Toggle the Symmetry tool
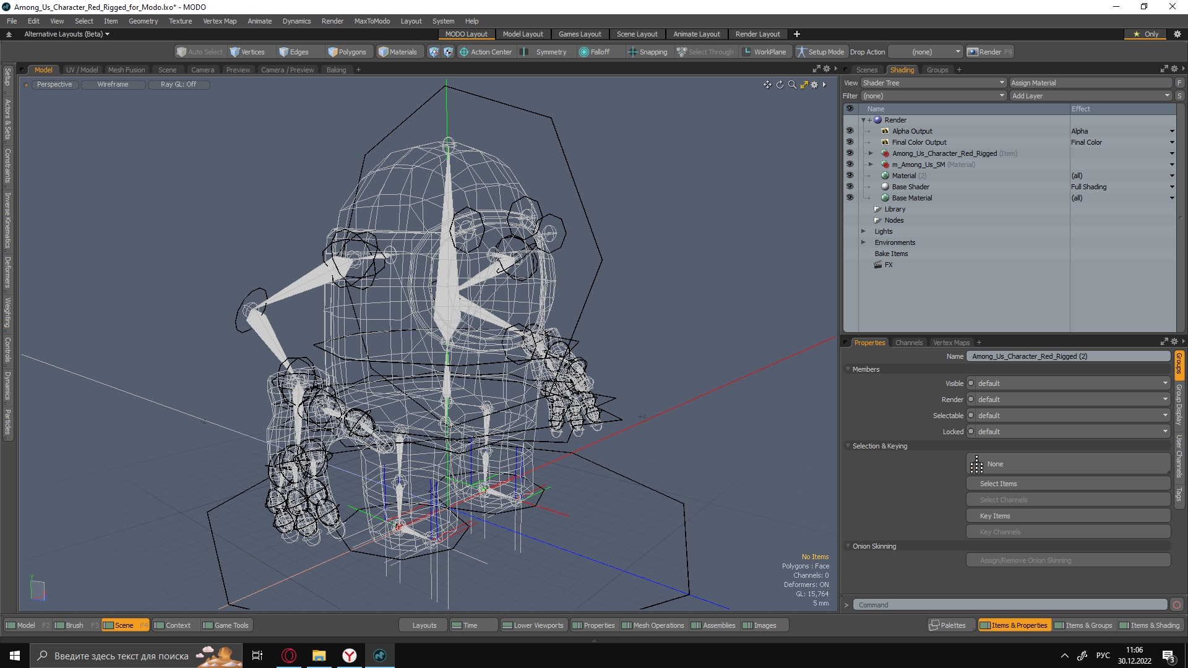The image size is (1188, 668). (544, 52)
